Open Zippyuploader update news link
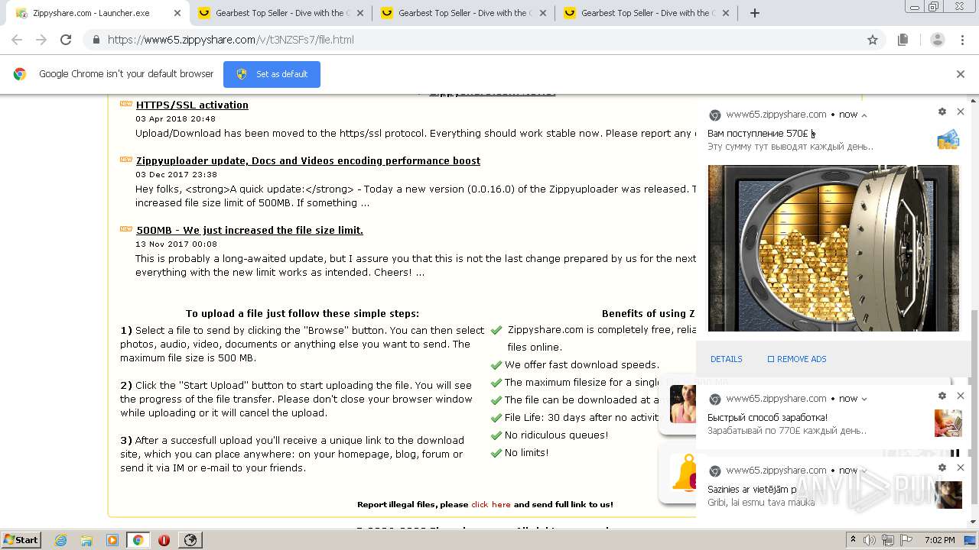Image resolution: width=979 pixels, height=550 pixels. coord(308,160)
